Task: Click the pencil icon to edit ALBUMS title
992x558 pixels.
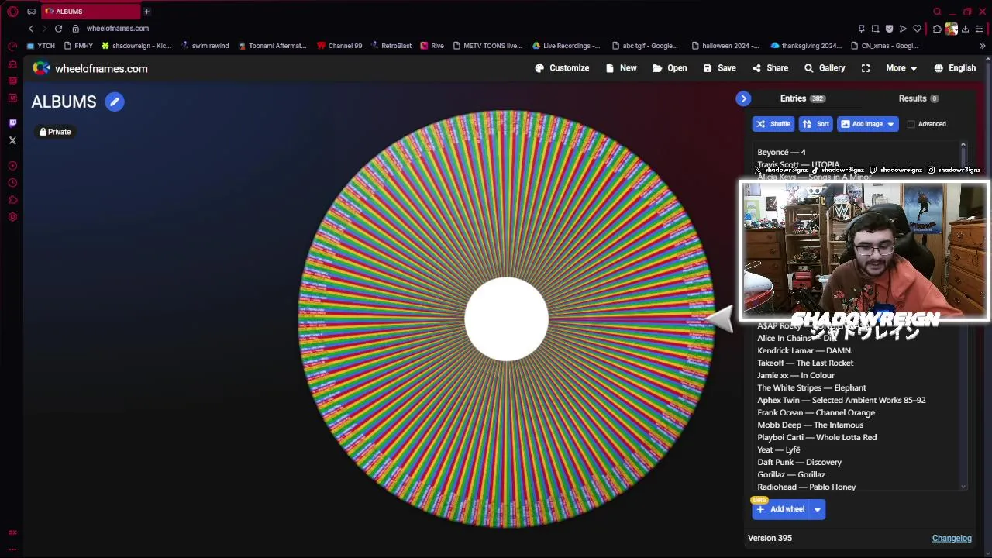Action: pos(115,102)
